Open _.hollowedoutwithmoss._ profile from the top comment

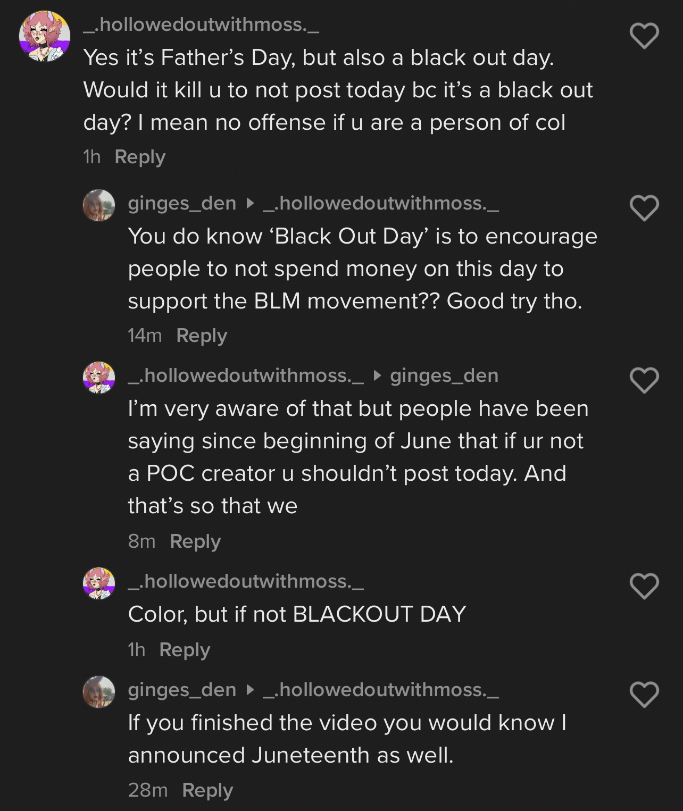(x=201, y=24)
